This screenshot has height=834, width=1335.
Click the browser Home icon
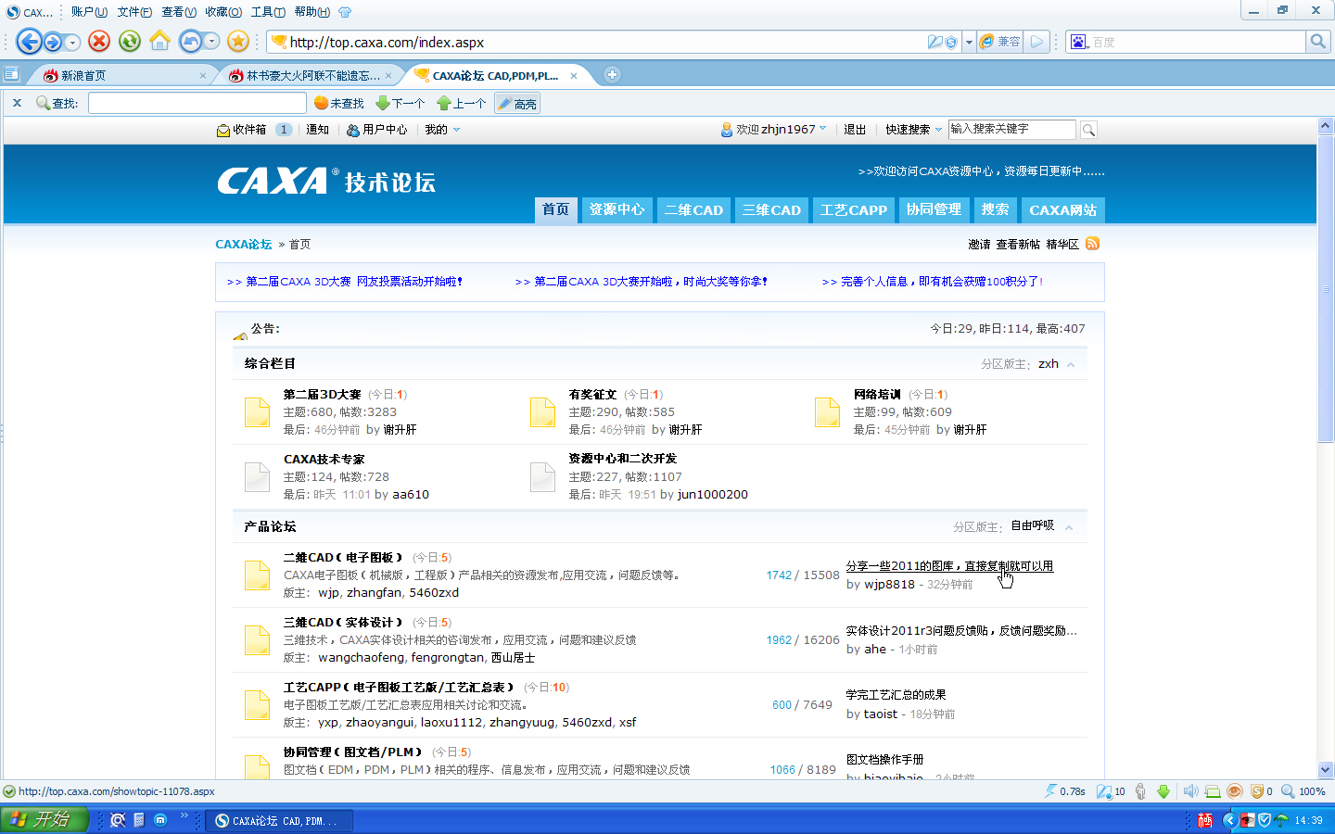pyautogui.click(x=159, y=41)
